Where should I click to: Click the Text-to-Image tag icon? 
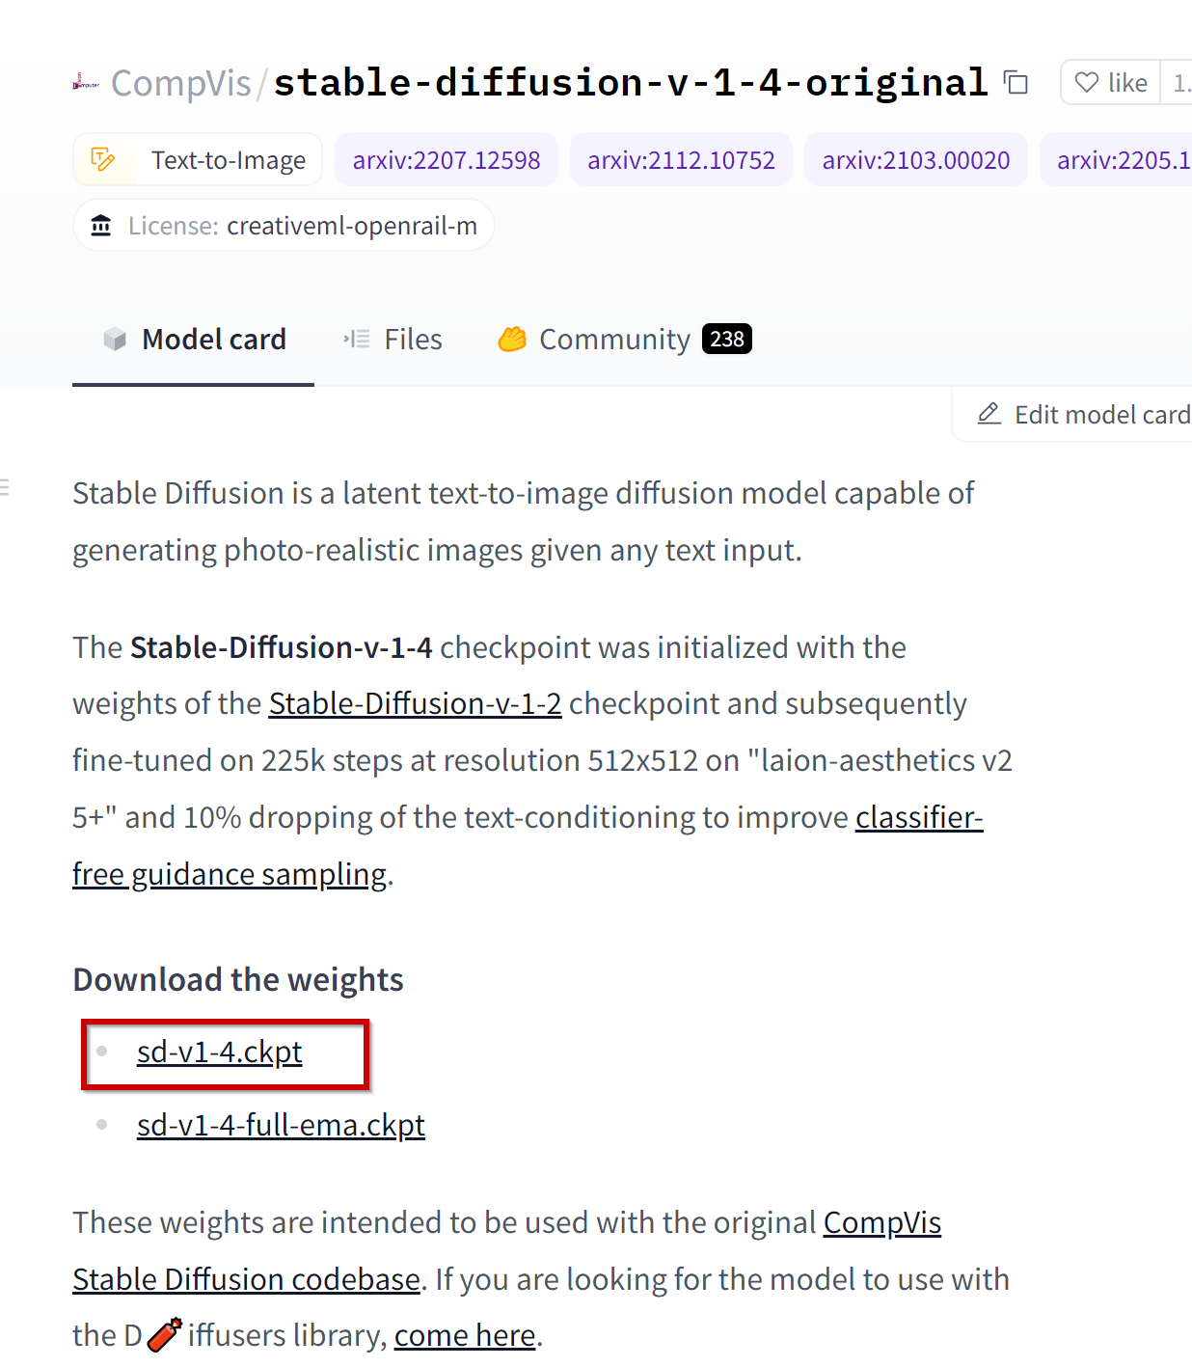[103, 159]
